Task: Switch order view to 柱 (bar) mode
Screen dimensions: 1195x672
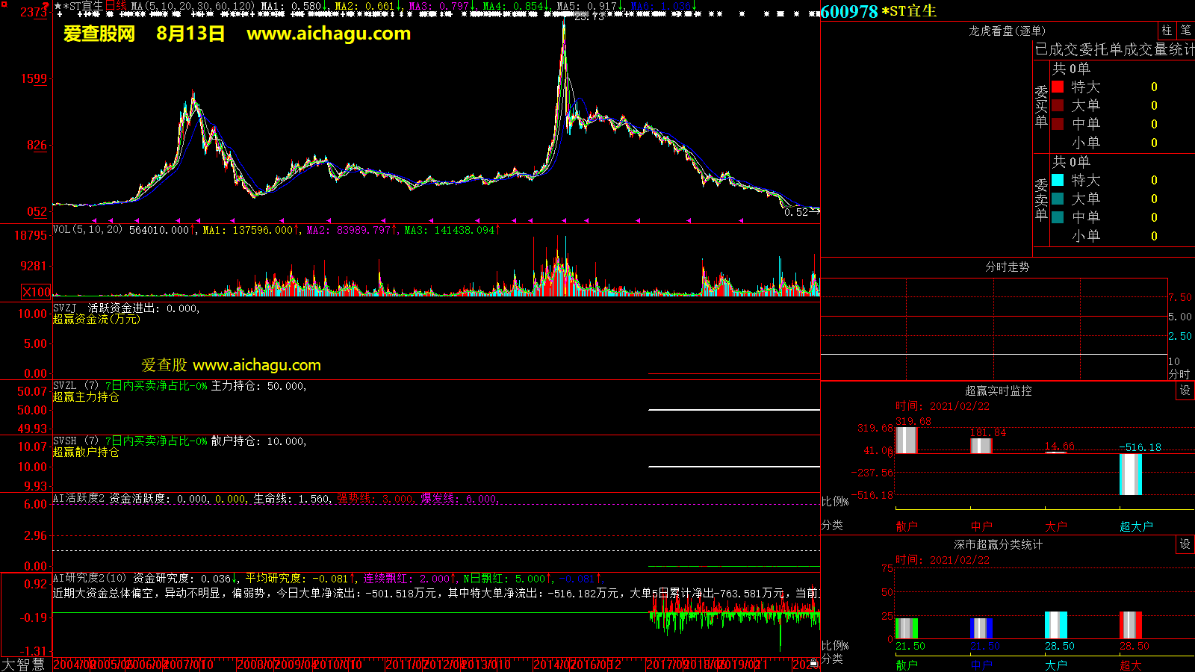Action: coord(1167,31)
